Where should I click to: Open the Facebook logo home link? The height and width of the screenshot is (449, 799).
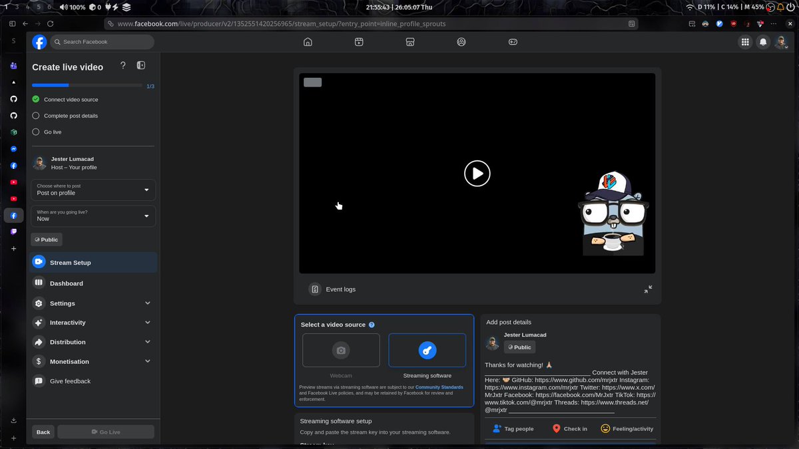pyautogui.click(x=39, y=42)
